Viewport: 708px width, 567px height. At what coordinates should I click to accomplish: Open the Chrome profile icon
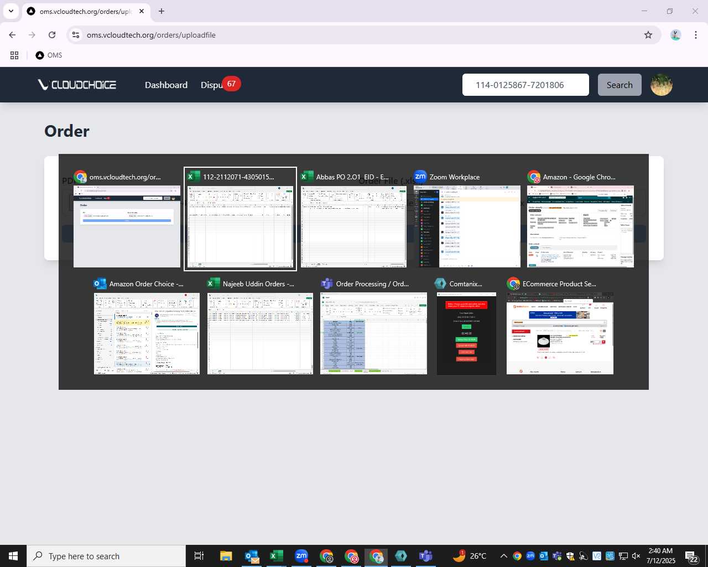[x=675, y=35]
